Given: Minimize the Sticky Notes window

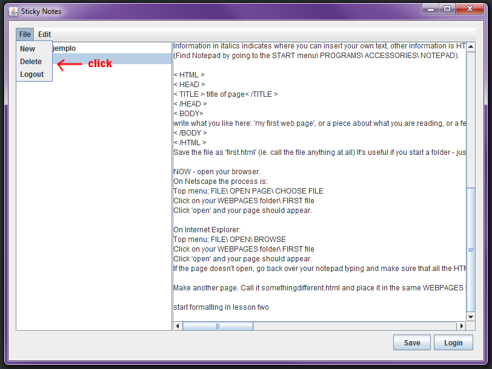Looking at the screenshot, I should pyautogui.click(x=431, y=8).
